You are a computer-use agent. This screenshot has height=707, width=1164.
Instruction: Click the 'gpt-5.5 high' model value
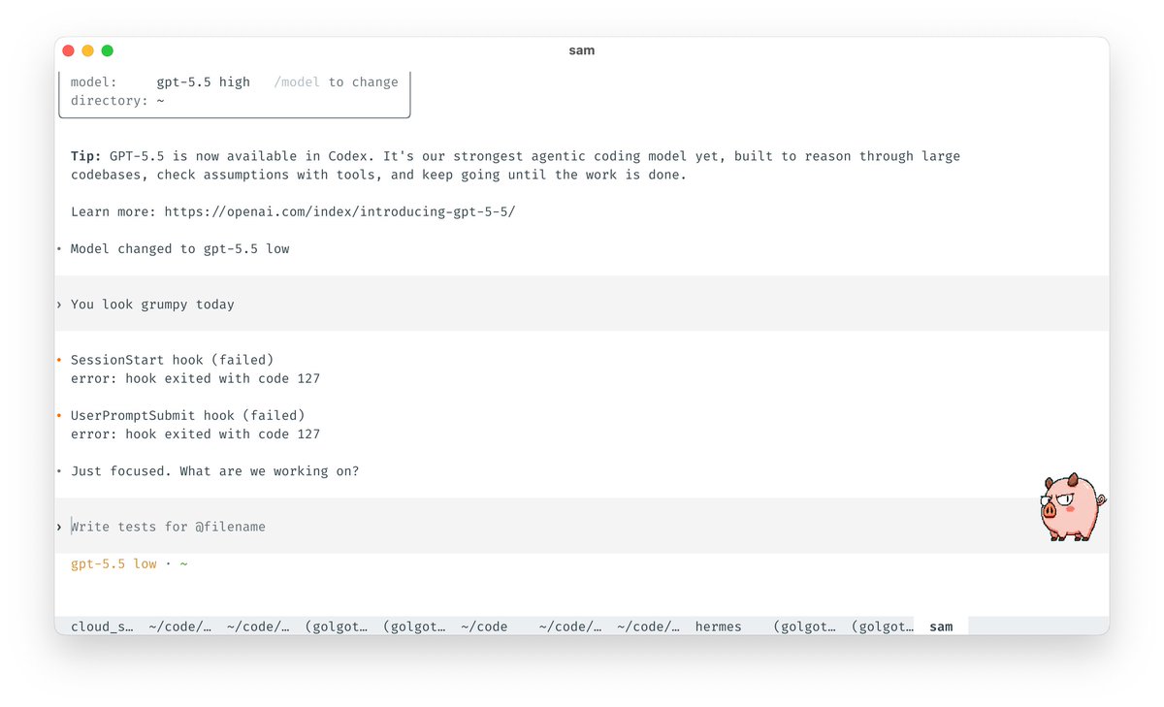tap(204, 82)
